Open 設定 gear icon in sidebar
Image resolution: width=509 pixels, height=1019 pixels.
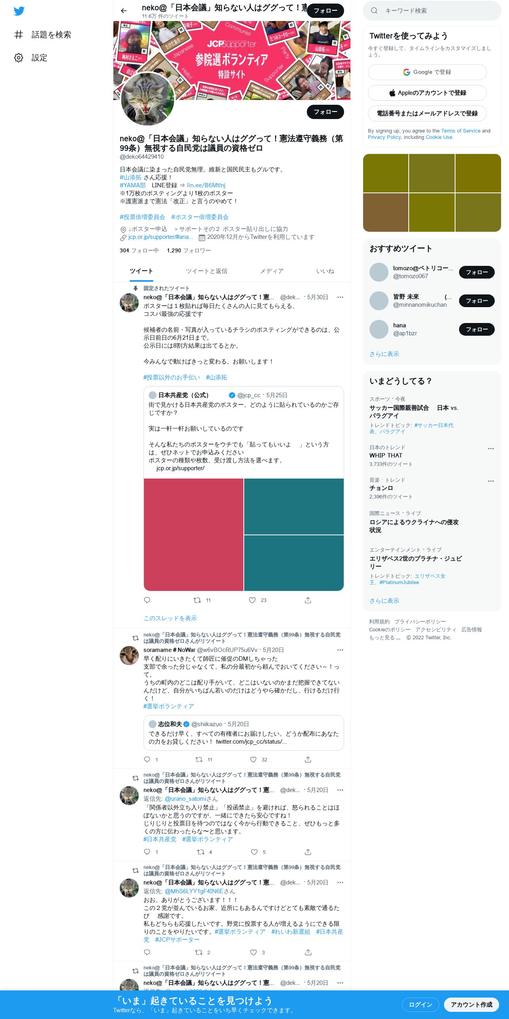pos(19,58)
